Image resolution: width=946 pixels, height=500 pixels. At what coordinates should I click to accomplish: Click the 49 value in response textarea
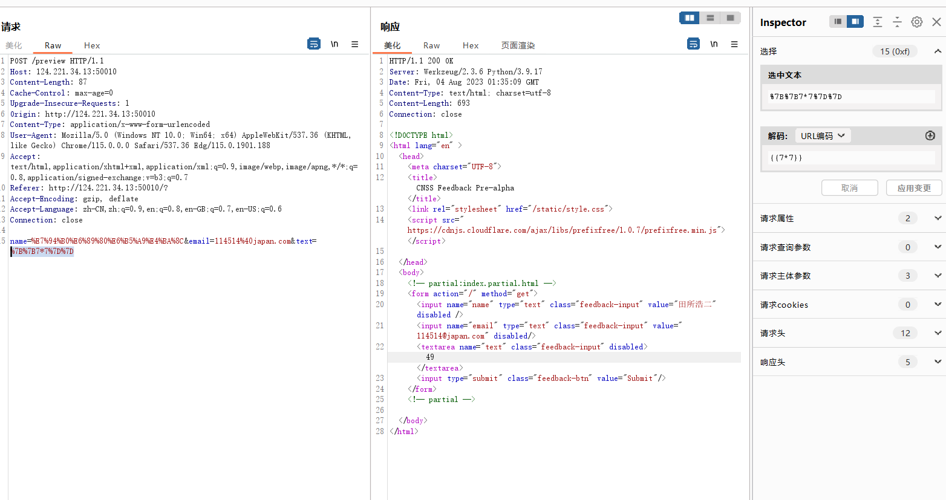pyautogui.click(x=430, y=357)
